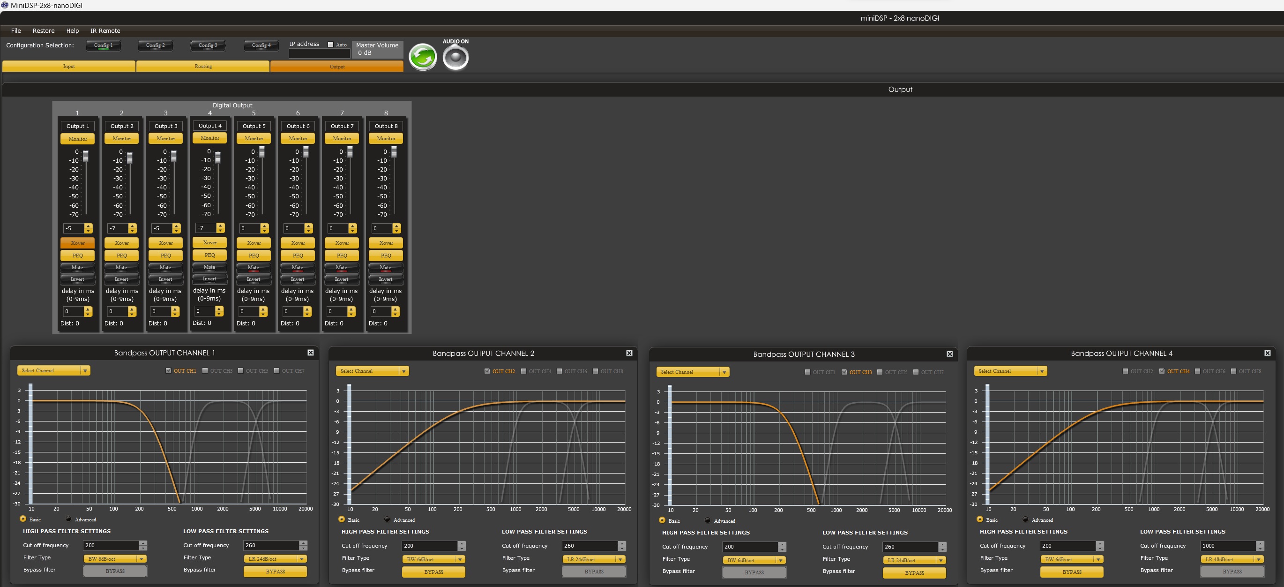Open Select Channel dropdown in Channel 3 panel
1284x587 pixels.
[693, 372]
